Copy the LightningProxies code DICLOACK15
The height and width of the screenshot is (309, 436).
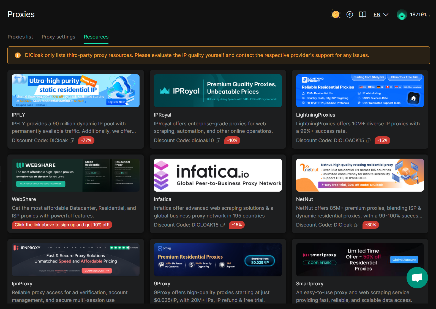[x=368, y=140]
